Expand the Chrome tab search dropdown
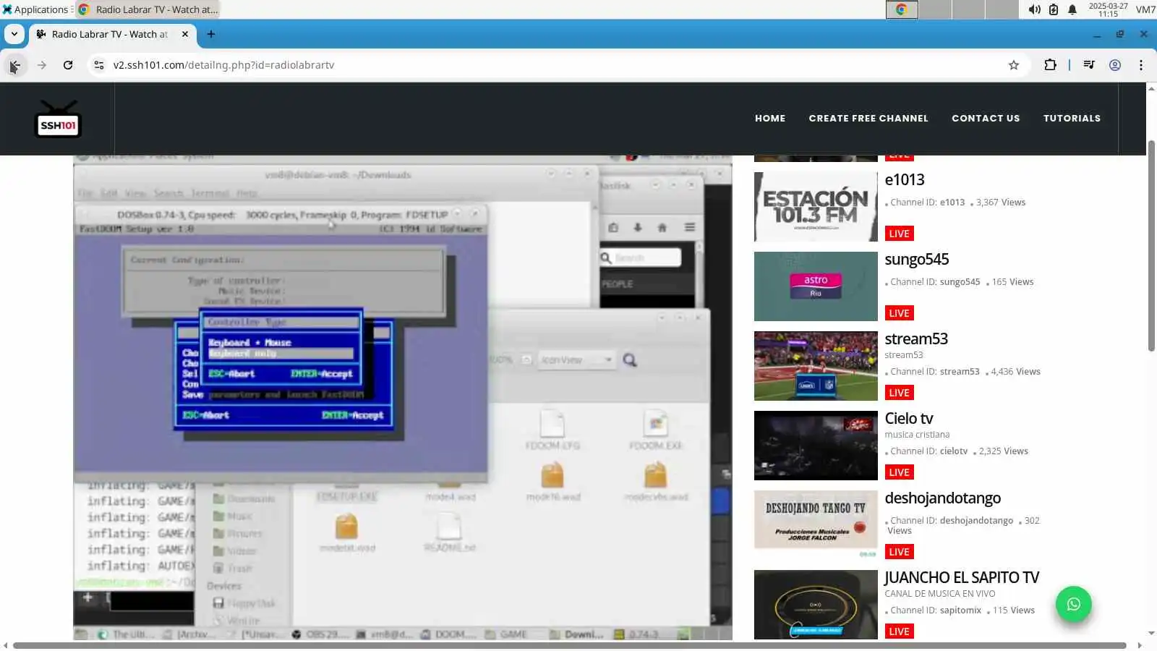Screen dimensions: 1157x651 click(14, 34)
